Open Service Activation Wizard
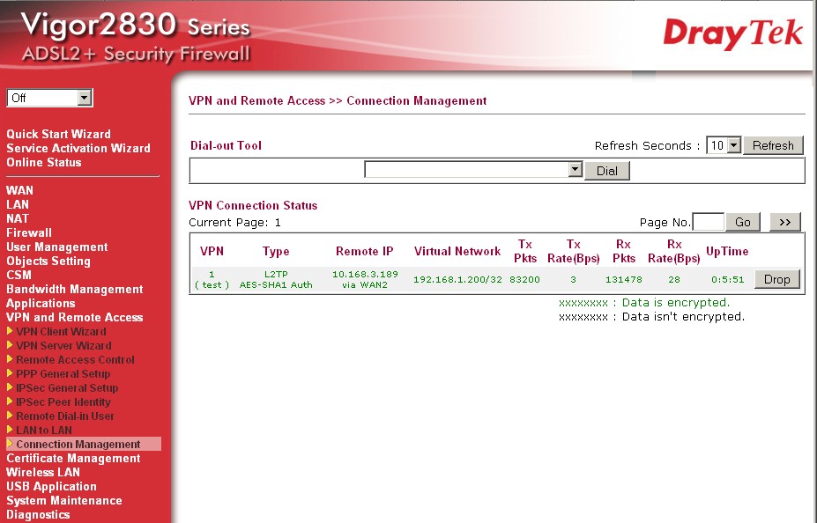The height and width of the screenshot is (523, 817). point(78,148)
